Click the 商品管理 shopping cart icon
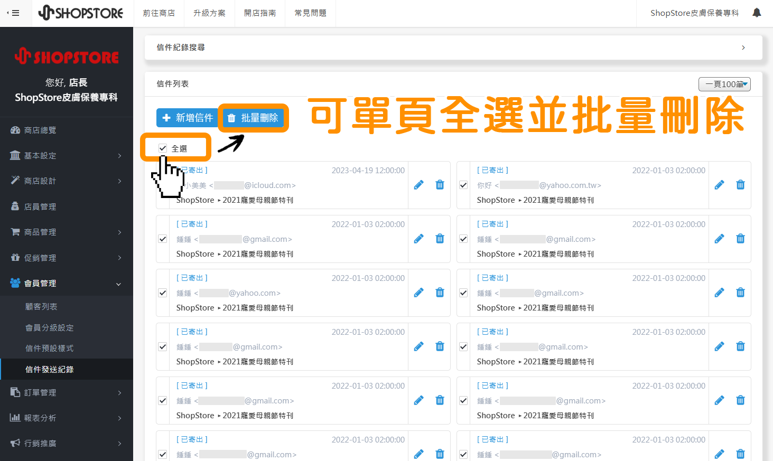The width and height of the screenshot is (773, 461). click(15, 232)
